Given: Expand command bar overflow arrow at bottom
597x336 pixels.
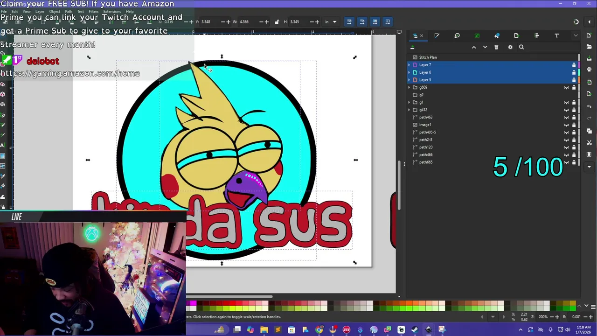Looking at the screenshot, I should (589, 166).
